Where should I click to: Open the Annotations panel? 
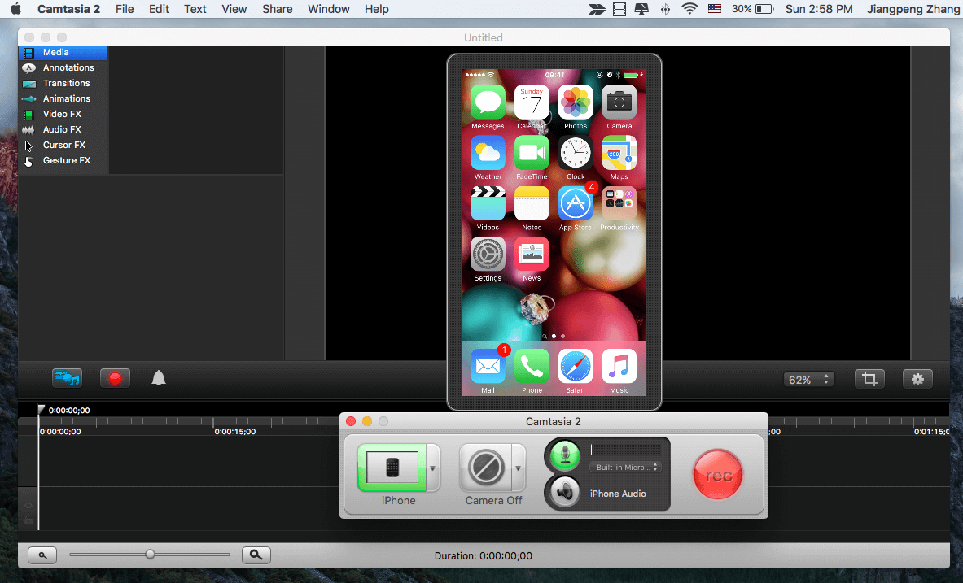68,67
